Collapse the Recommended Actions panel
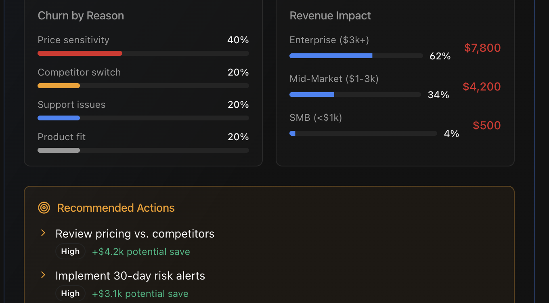The height and width of the screenshot is (303, 549). click(x=116, y=208)
